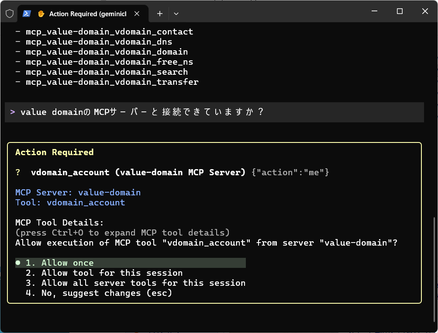Maximize the terminal window
Viewport: 438px width, 333px height.
pyautogui.click(x=400, y=11)
